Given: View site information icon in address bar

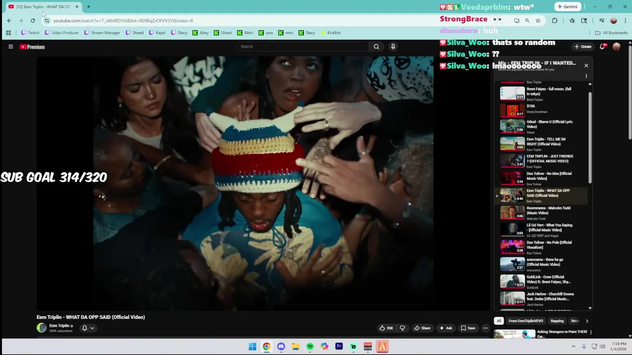Looking at the screenshot, I should tap(47, 21).
